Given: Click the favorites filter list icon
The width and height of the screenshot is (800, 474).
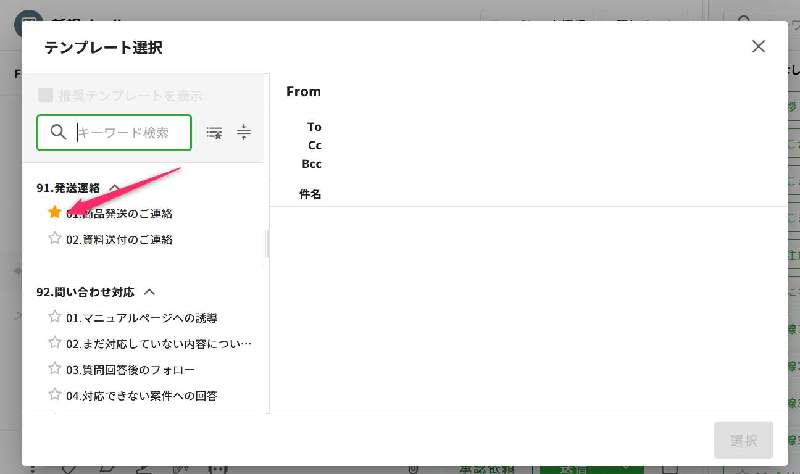Looking at the screenshot, I should click(x=214, y=133).
